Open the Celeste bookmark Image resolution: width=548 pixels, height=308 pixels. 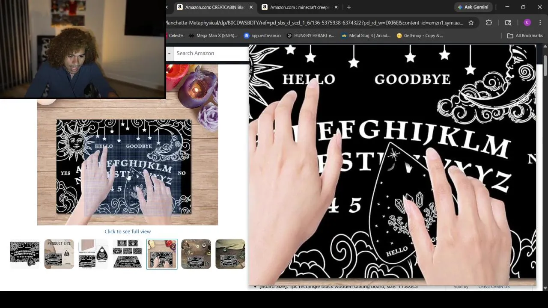(x=176, y=36)
